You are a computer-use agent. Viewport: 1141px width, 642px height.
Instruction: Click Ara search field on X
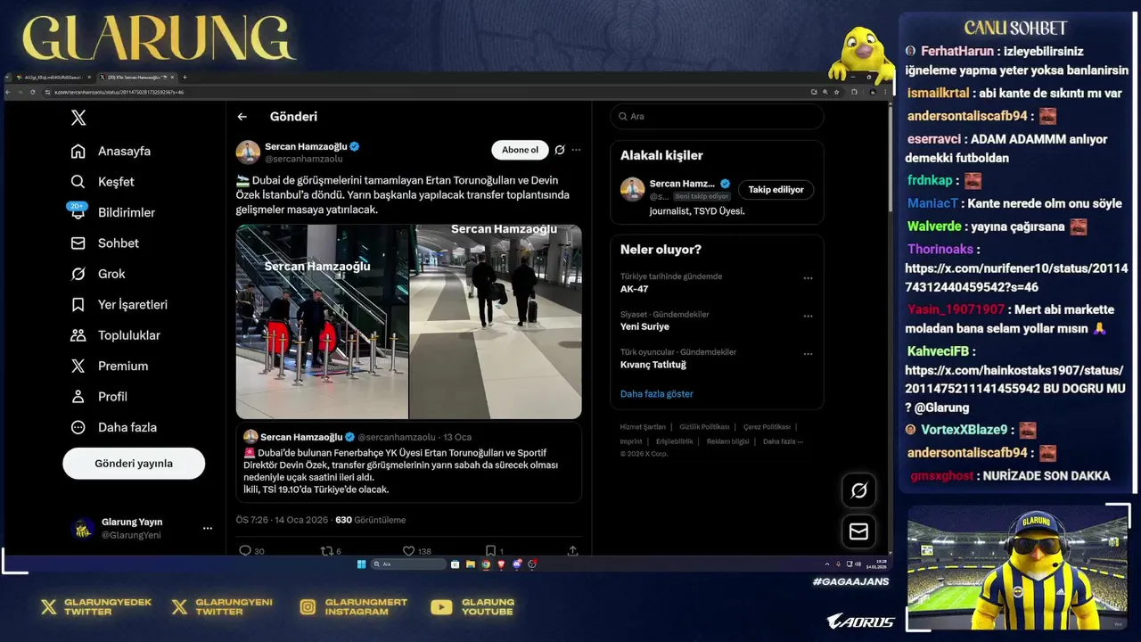(x=717, y=117)
